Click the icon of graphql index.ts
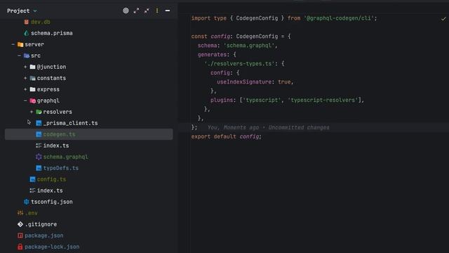 click(39, 145)
